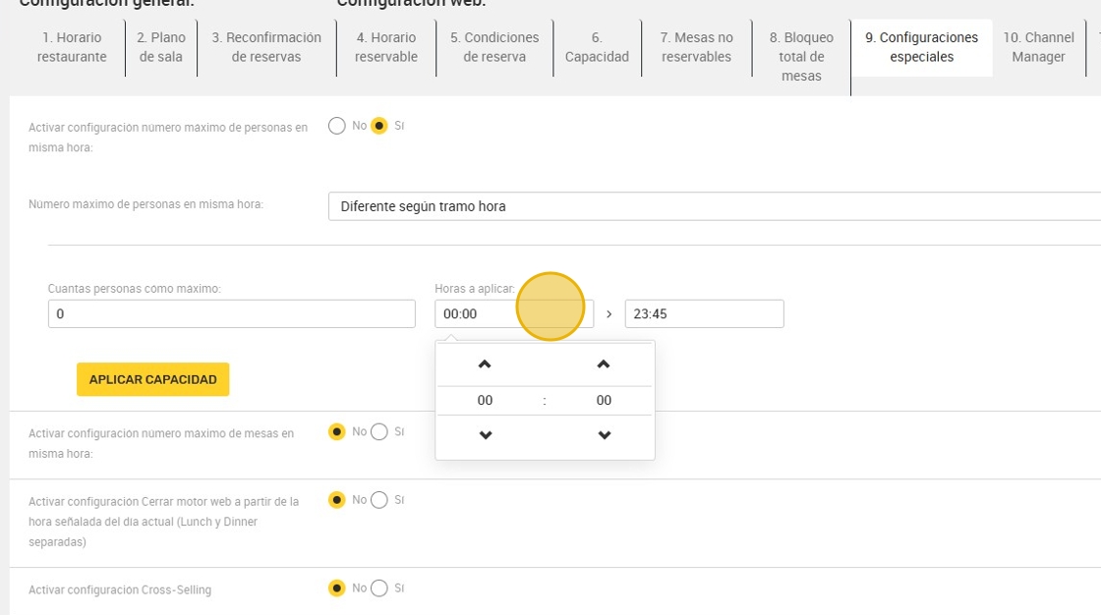This screenshot has width=1101, height=615.
Task: Open the 23:45 end time picker
Action: pos(704,313)
